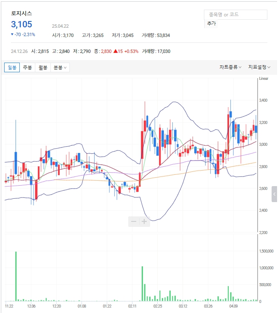
Task: Zoom in chart with plus icon
Action: tap(144, 221)
